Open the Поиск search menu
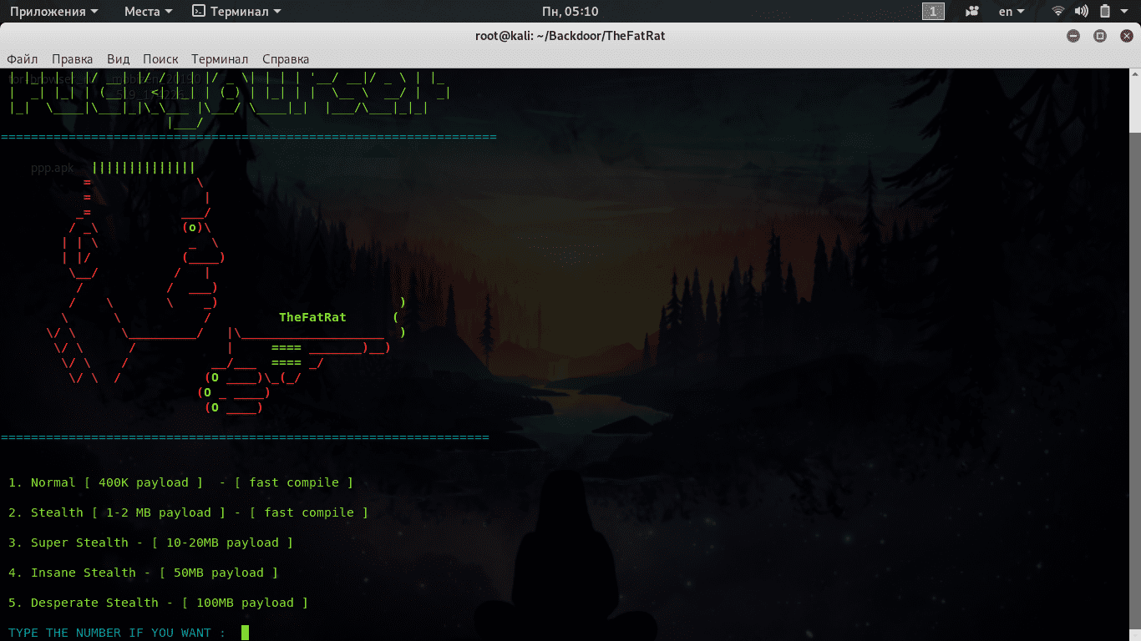This screenshot has width=1141, height=641. (160, 59)
